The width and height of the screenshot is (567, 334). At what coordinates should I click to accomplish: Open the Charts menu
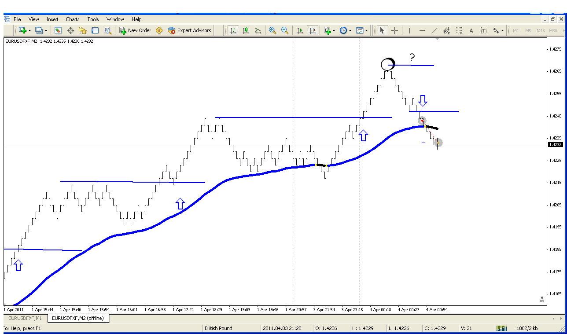tap(73, 19)
